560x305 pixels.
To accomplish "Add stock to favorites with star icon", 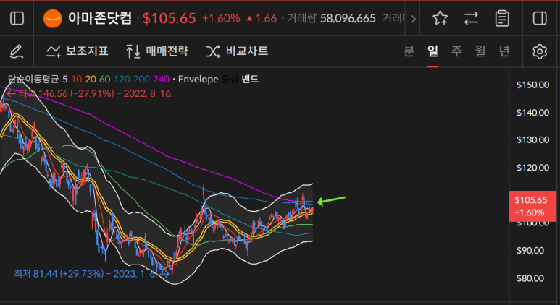I will click(x=440, y=18).
